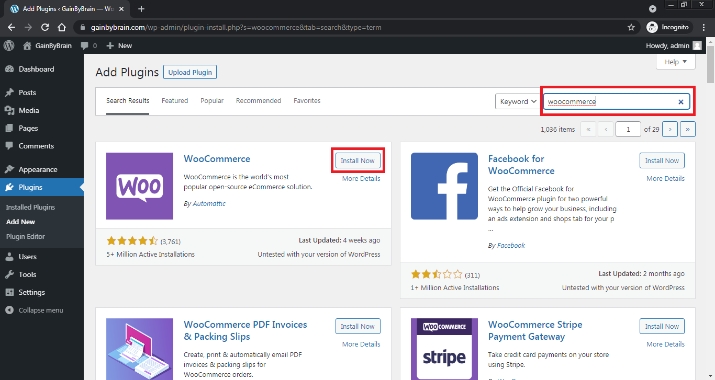This screenshot has width=715, height=380.
Task: Open the admin user avatar
Action: pyautogui.click(x=697, y=45)
